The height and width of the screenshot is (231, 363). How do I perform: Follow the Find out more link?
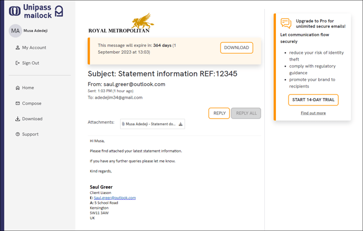pyautogui.click(x=313, y=113)
